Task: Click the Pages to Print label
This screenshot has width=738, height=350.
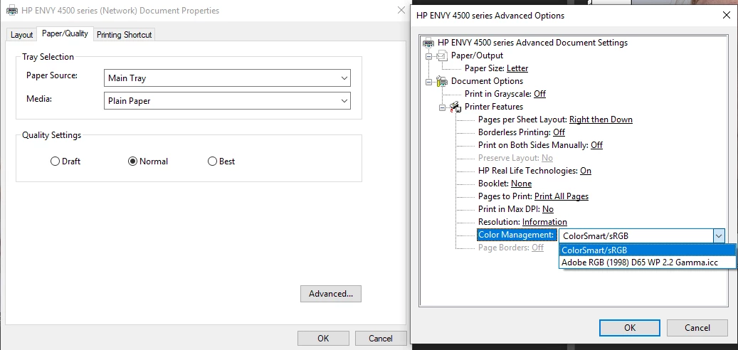Action: tap(505, 196)
